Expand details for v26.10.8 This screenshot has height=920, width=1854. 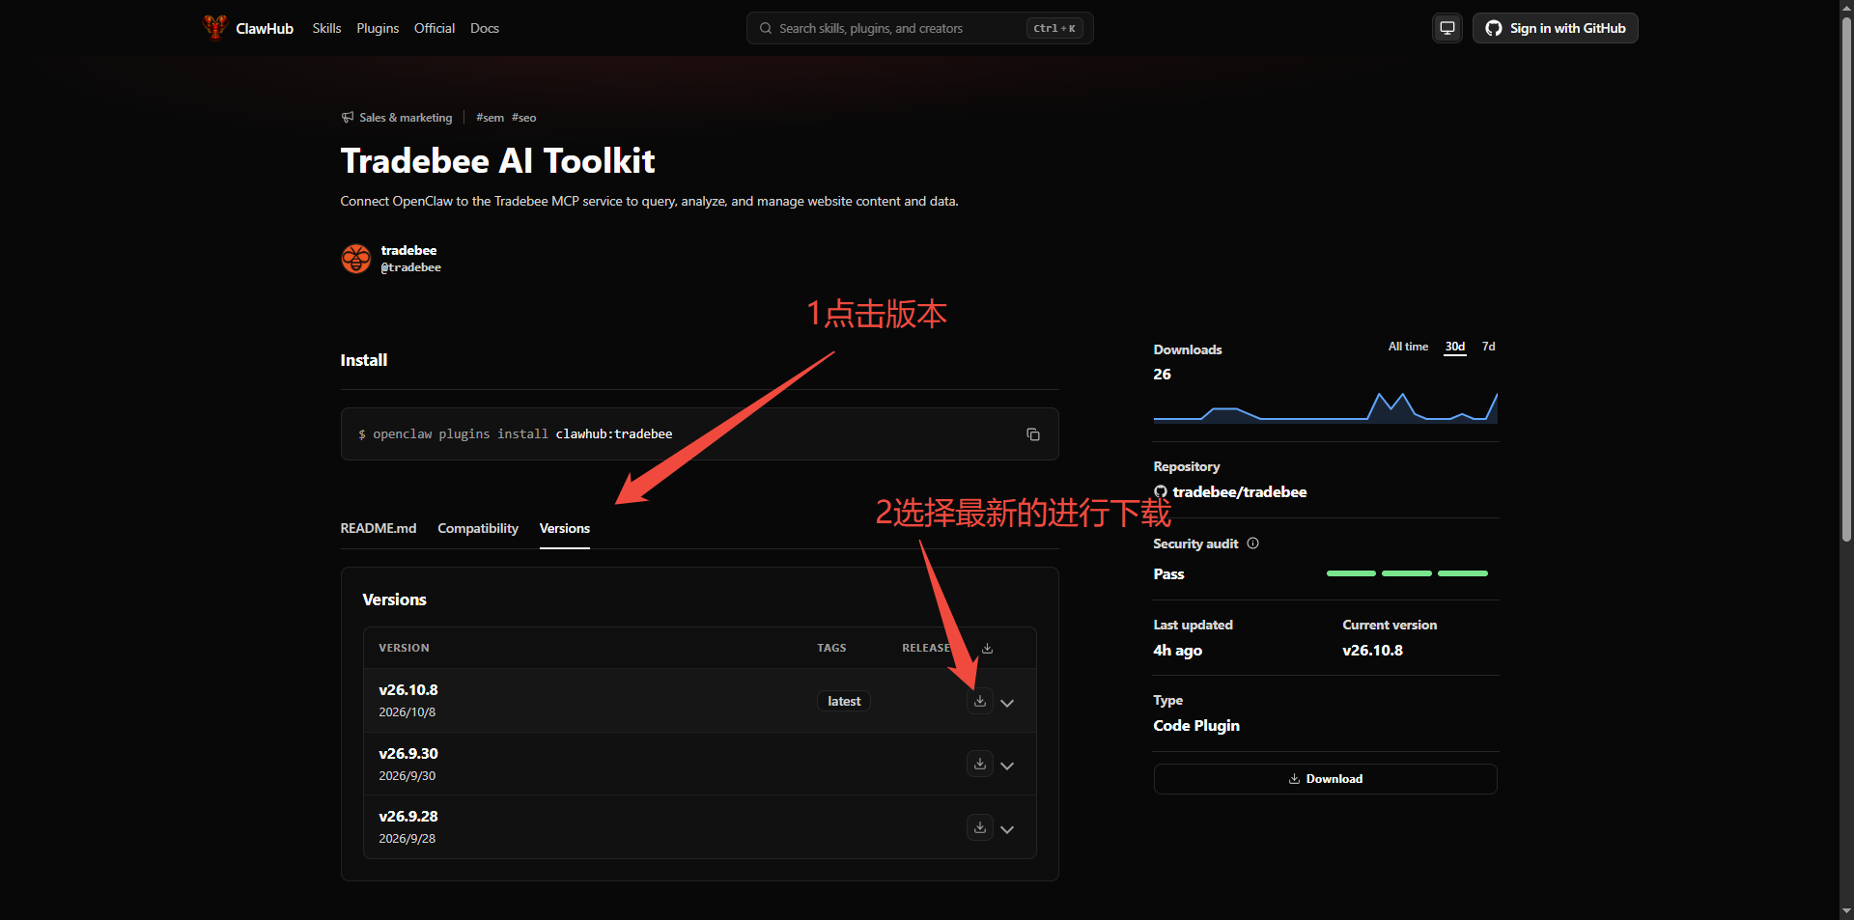pos(1007,703)
